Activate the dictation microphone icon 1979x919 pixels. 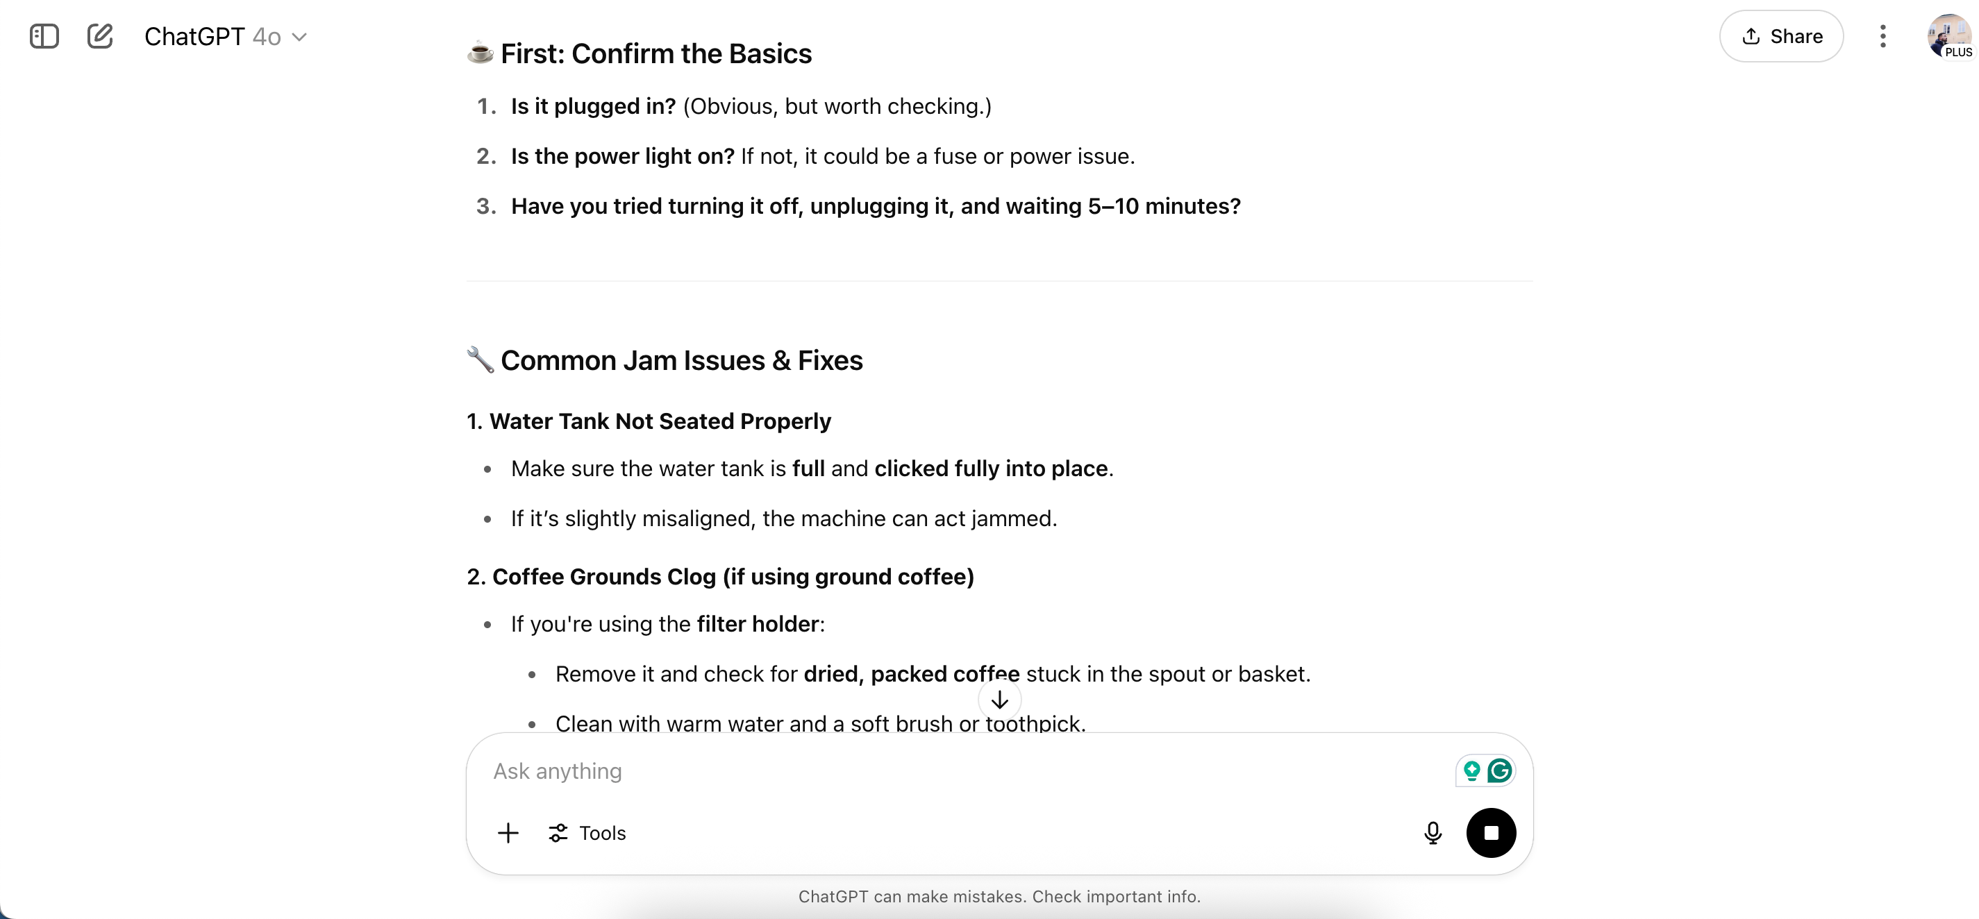pyautogui.click(x=1432, y=832)
